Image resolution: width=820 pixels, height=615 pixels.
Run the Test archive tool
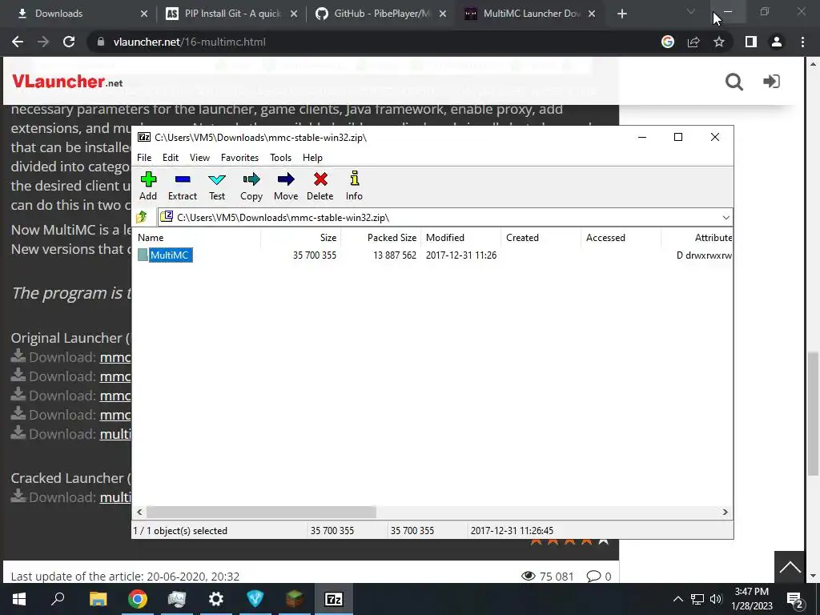click(x=216, y=186)
